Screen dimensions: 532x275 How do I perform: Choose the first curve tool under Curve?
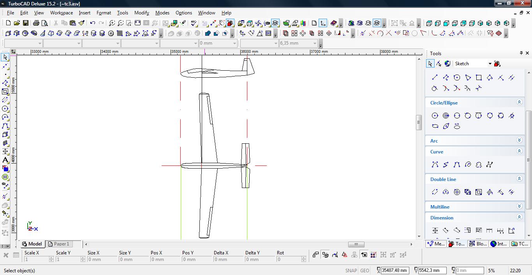tap(435, 165)
